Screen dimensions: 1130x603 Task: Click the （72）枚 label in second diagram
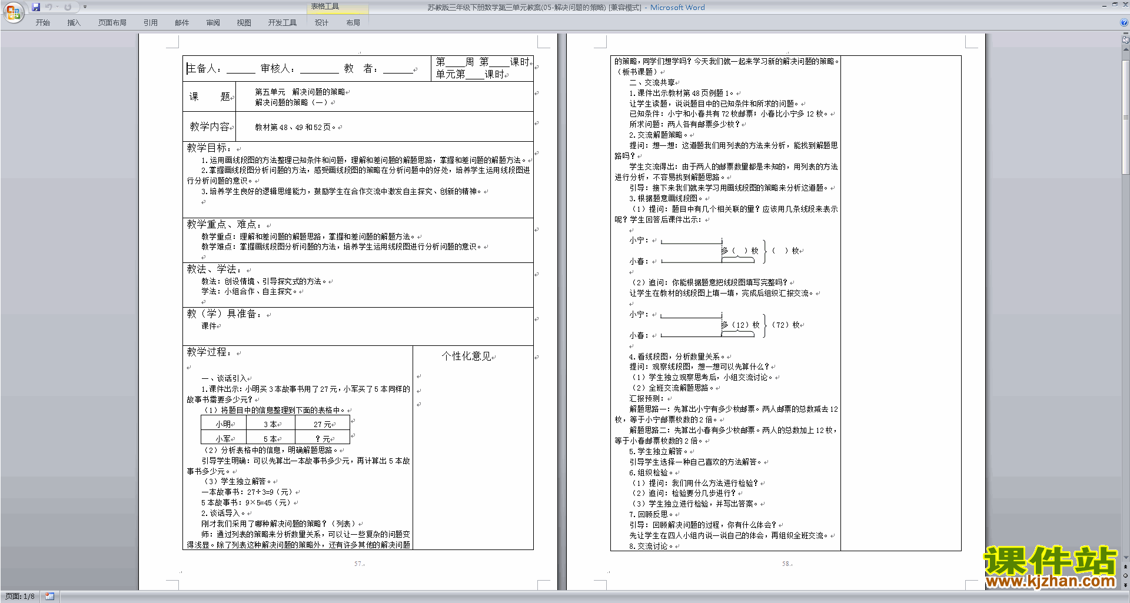[786, 325]
